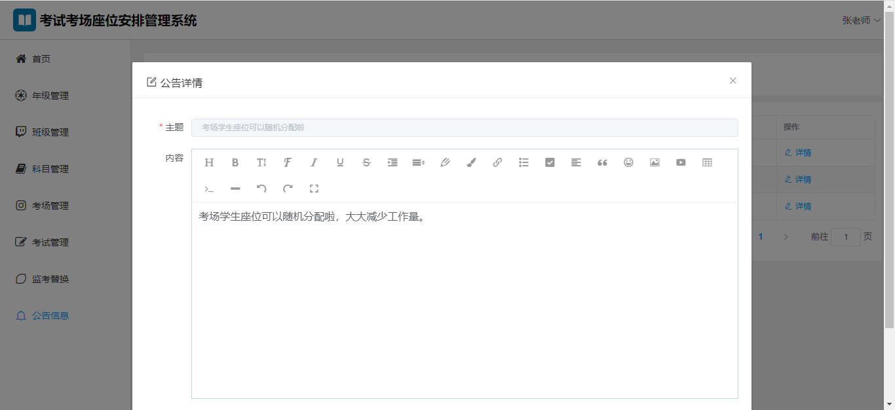The image size is (895, 410).
Task: Expand the 张老师 user dropdown
Action: click(x=861, y=20)
